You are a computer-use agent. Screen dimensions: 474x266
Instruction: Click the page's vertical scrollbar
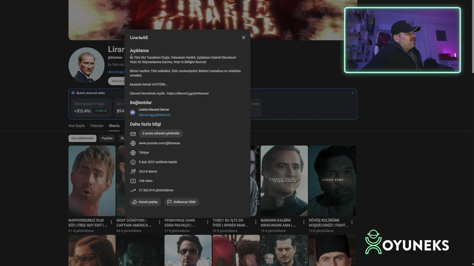click(x=472, y=37)
